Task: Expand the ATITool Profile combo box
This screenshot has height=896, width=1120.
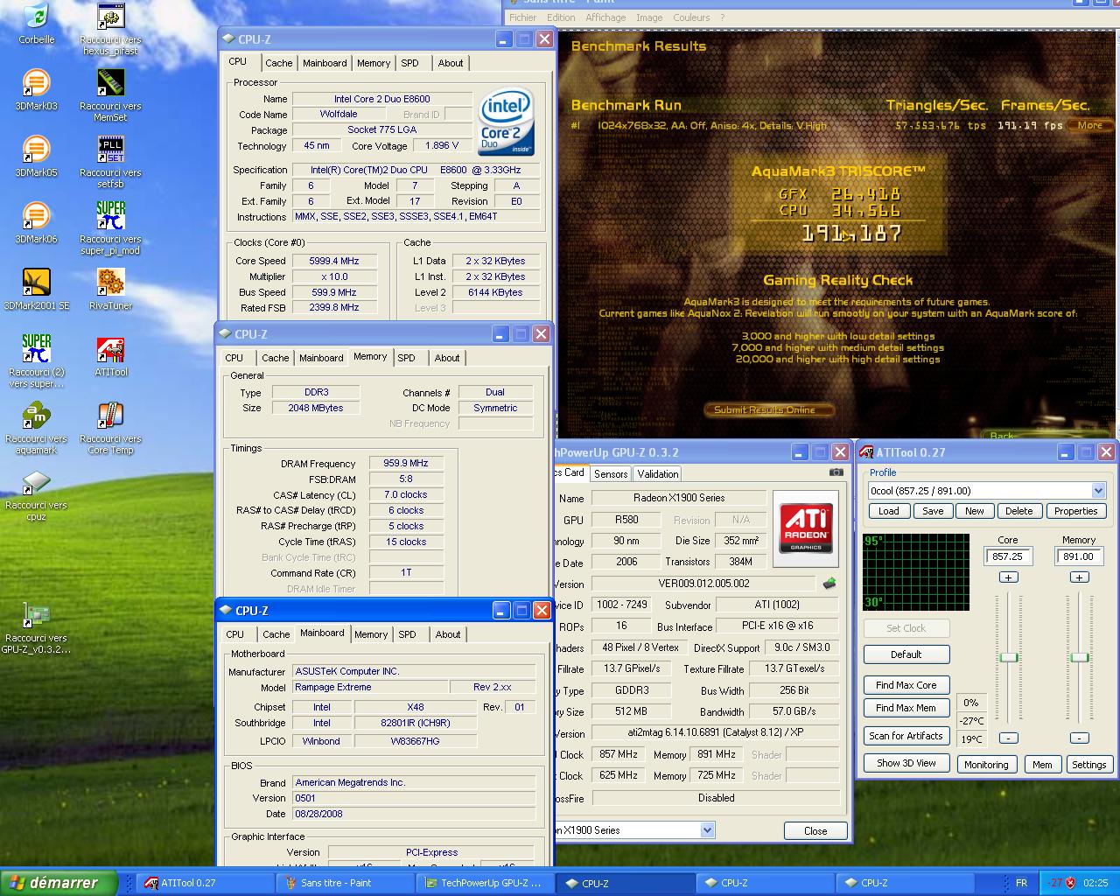Action: tap(987, 491)
